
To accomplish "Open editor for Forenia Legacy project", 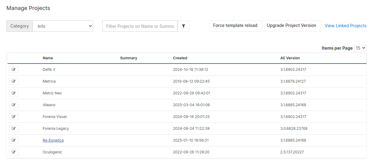I will (x=14, y=129).
